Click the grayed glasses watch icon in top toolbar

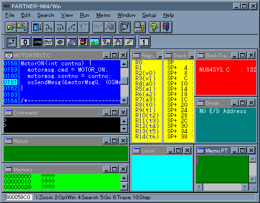[98, 27]
